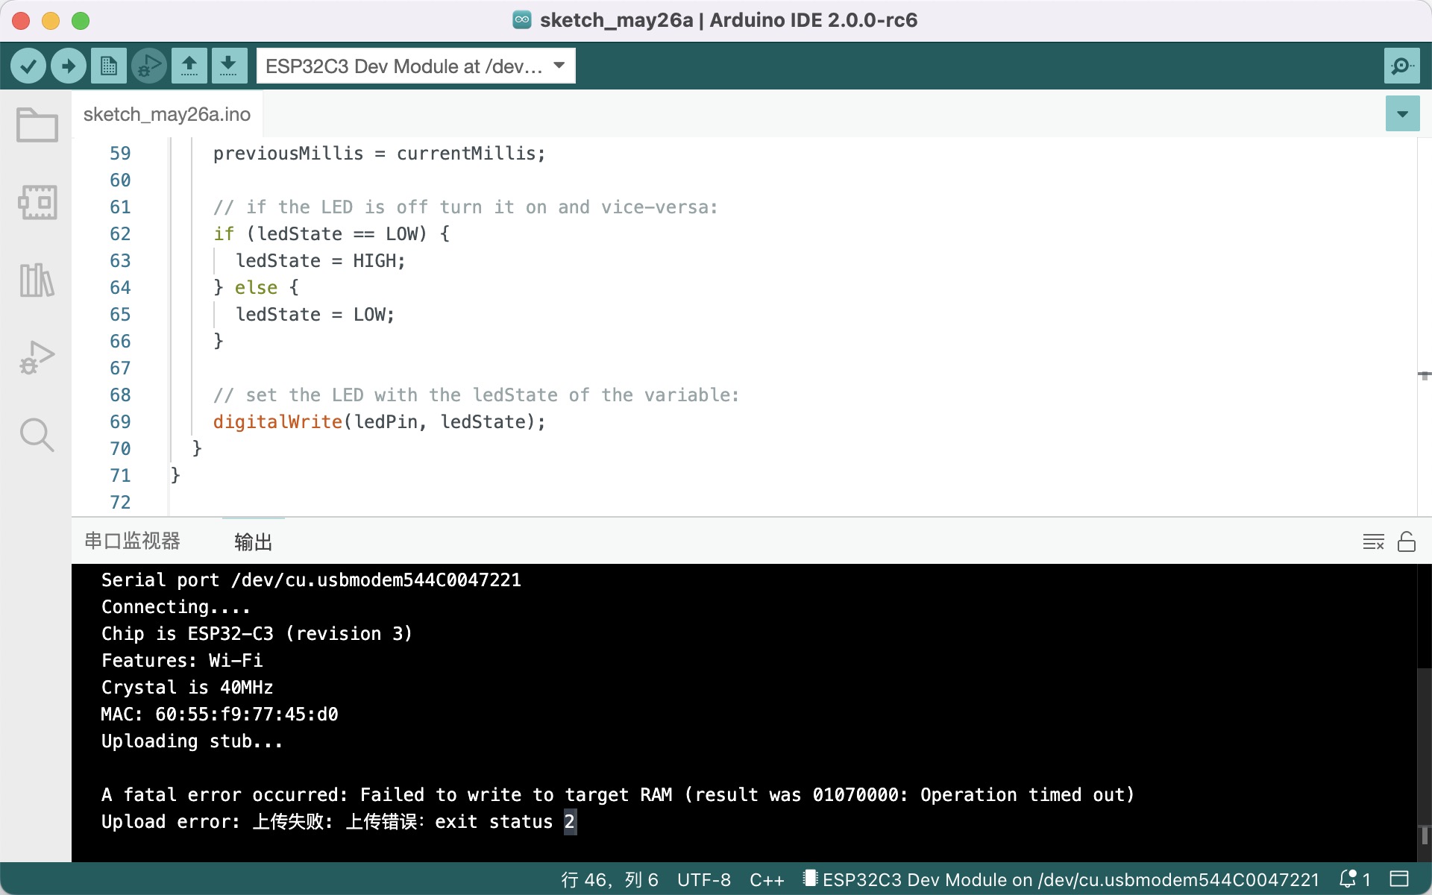This screenshot has width=1432, height=895.
Task: Select the sketch_may26a.ino tab
Action: pos(167,114)
